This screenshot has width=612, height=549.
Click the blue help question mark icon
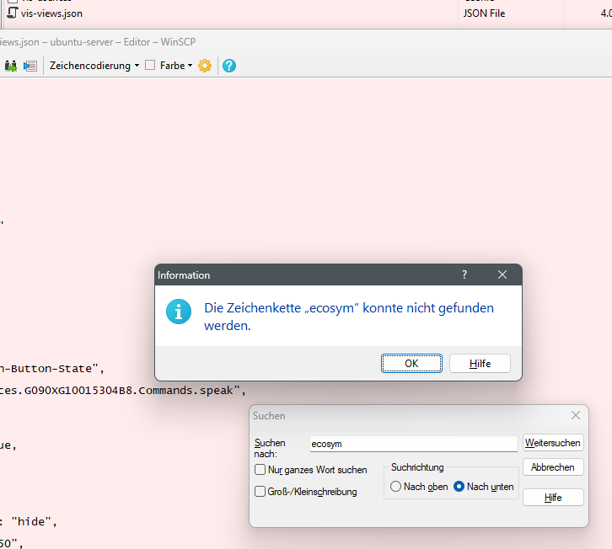tap(228, 66)
